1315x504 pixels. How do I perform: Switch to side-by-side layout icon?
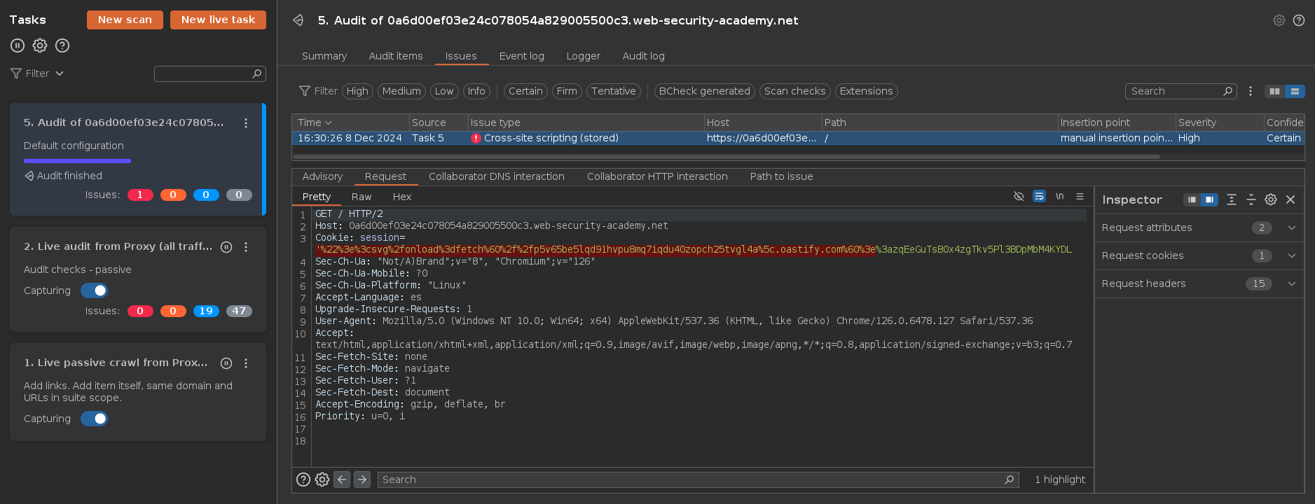pyautogui.click(x=1274, y=91)
